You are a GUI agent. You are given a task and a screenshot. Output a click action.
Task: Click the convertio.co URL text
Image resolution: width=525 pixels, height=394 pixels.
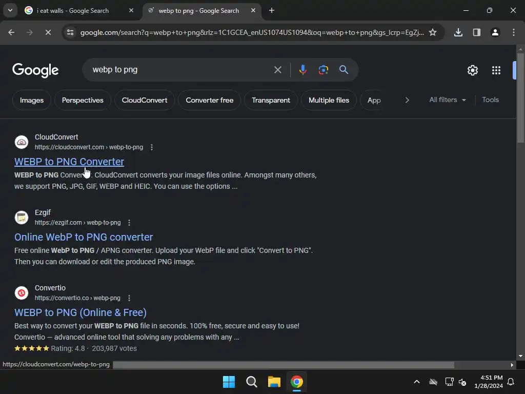tap(77, 298)
